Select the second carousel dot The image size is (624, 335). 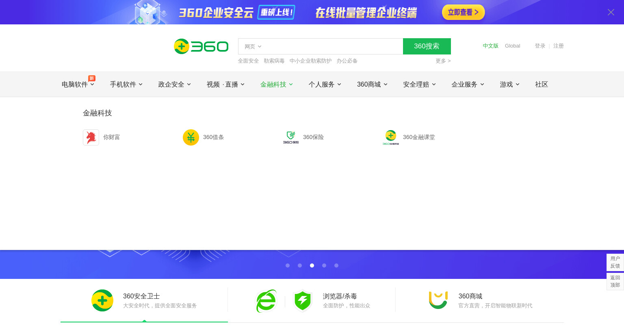coord(300,265)
